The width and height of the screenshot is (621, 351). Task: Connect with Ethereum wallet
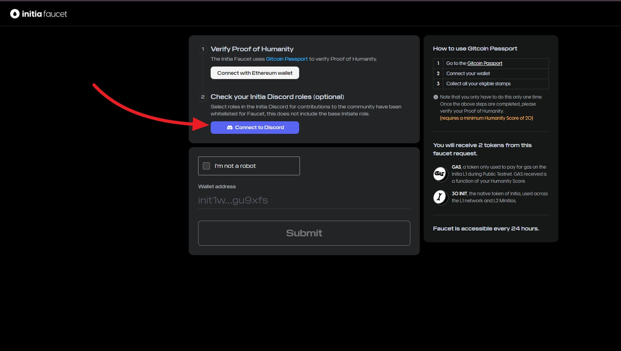click(255, 73)
